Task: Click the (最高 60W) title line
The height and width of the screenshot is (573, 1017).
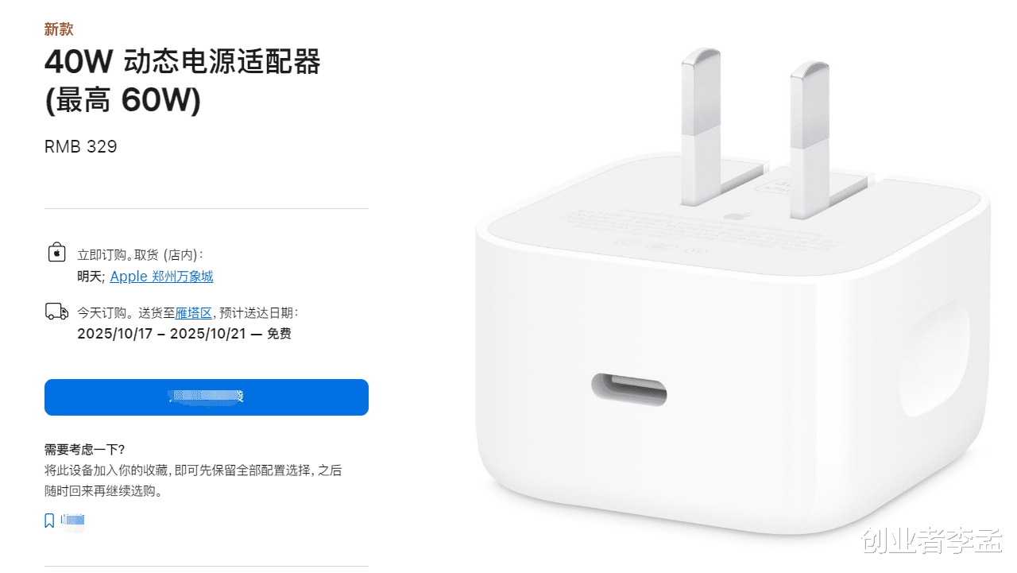Action: pos(123,101)
